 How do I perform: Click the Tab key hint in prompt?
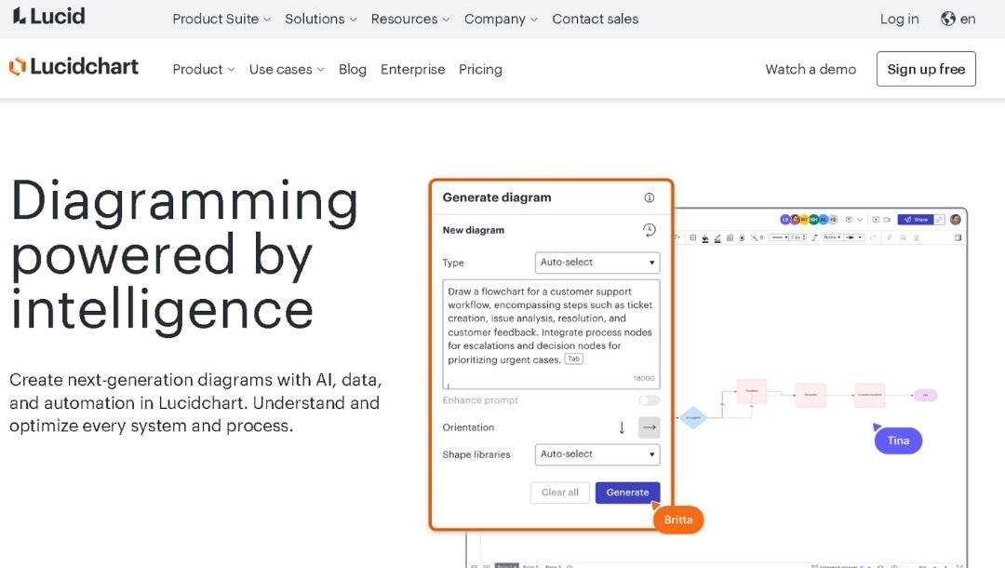(x=573, y=359)
